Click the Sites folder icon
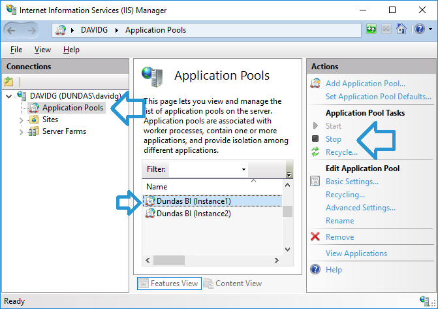This screenshot has height=309, width=438. click(34, 120)
